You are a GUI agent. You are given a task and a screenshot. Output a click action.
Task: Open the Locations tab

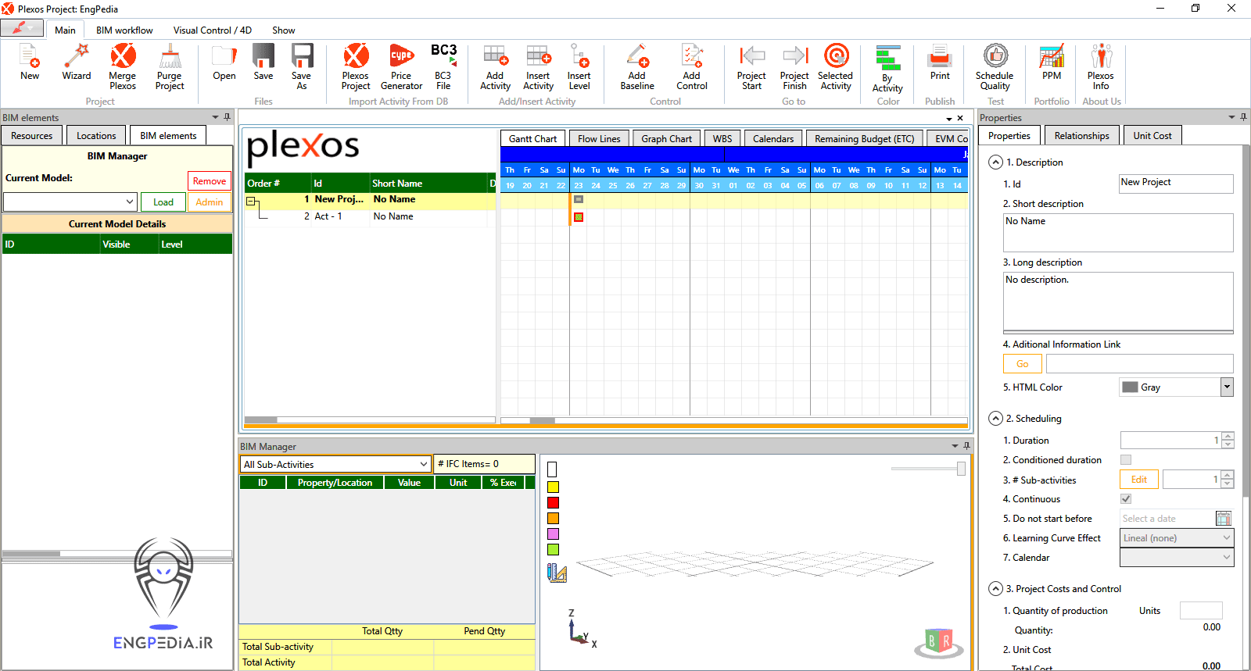tap(96, 136)
